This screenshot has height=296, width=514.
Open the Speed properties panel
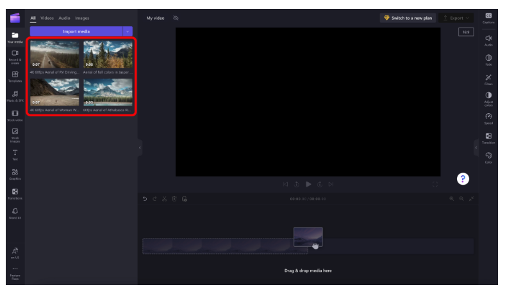(x=488, y=119)
